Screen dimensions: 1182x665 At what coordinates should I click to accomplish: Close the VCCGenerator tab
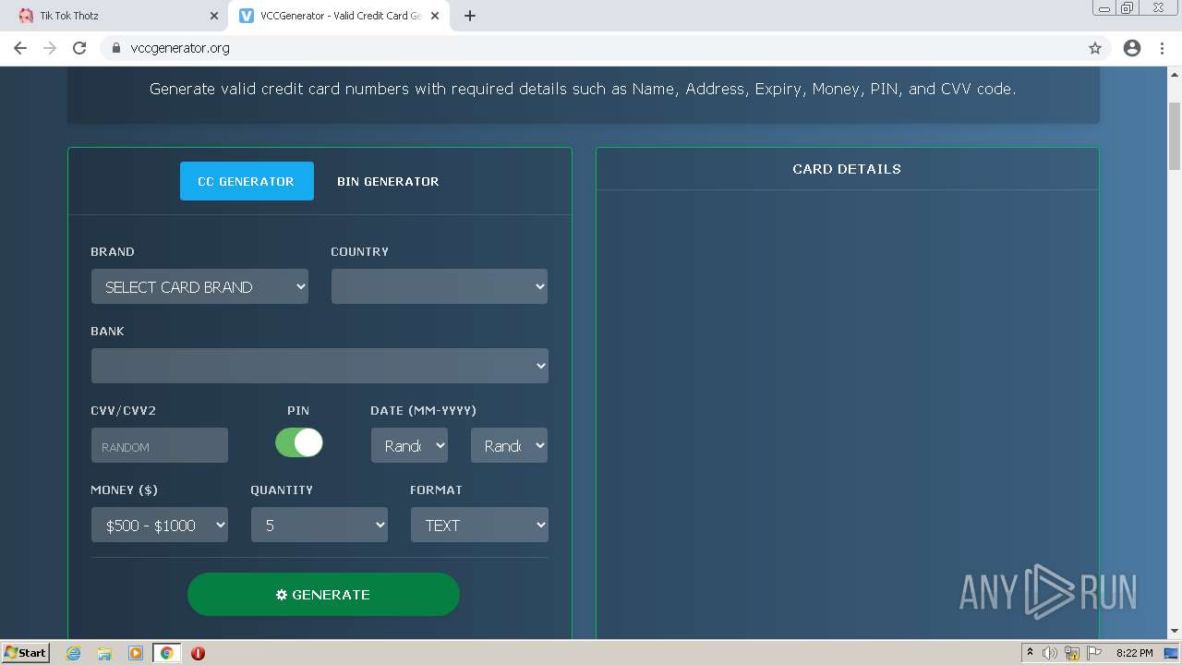[x=435, y=16]
